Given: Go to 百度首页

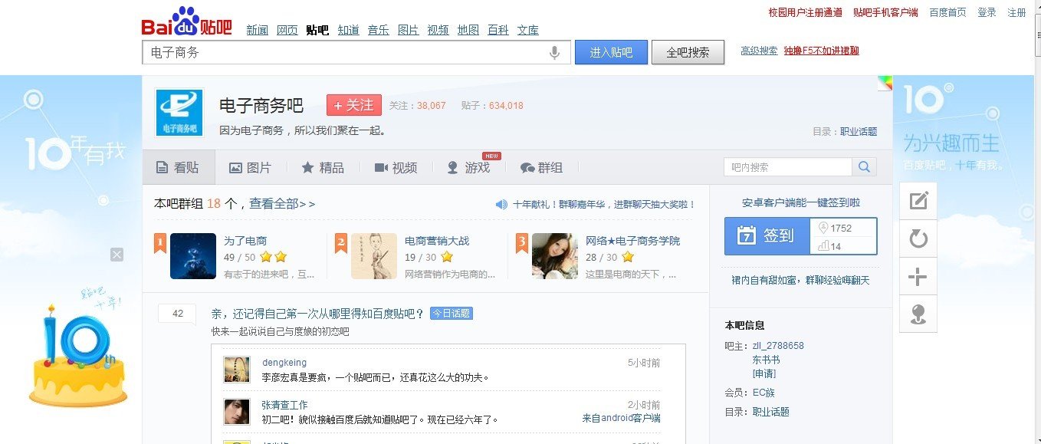Looking at the screenshot, I should pos(948,12).
